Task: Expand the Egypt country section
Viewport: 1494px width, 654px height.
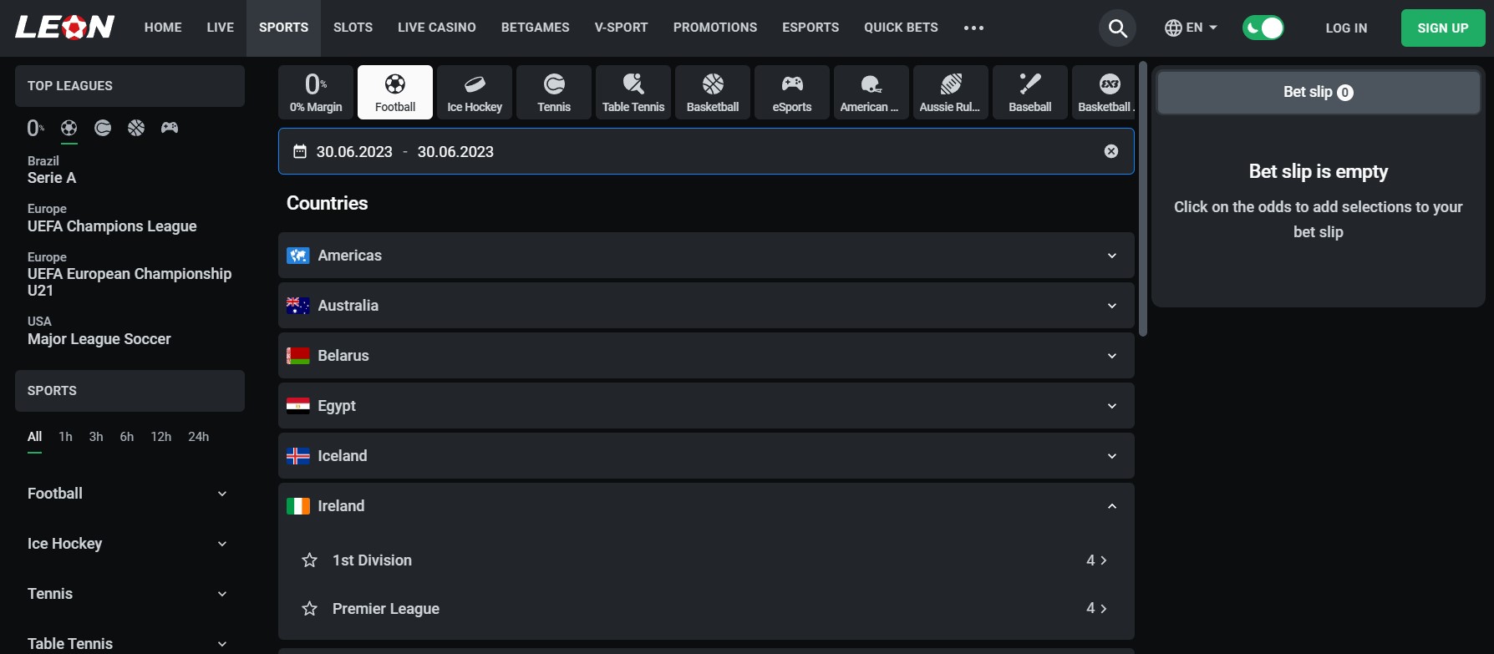Action: tap(706, 406)
